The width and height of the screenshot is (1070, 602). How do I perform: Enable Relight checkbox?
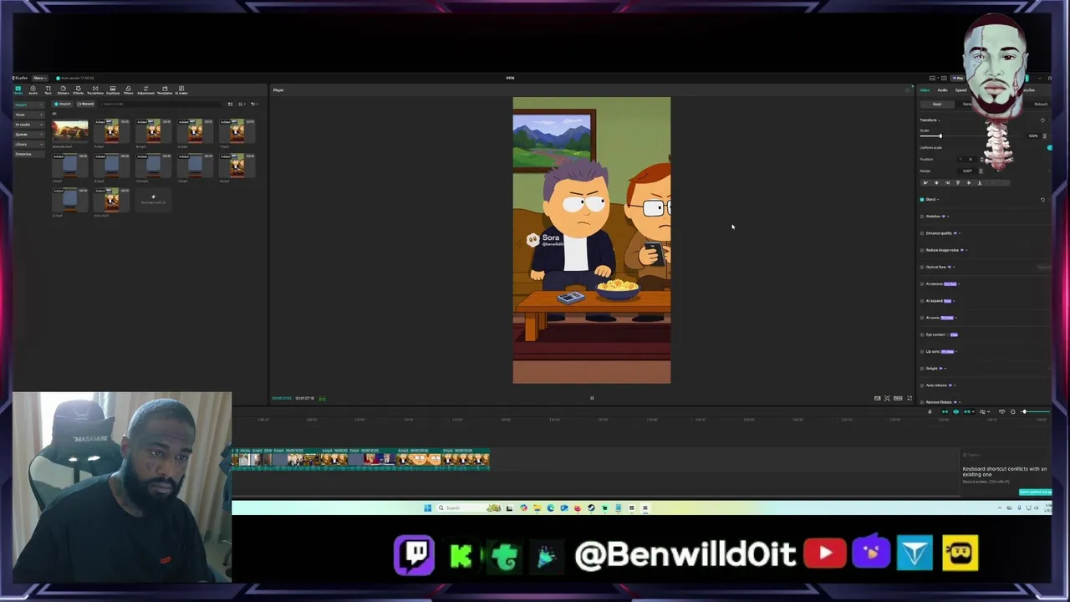(922, 369)
